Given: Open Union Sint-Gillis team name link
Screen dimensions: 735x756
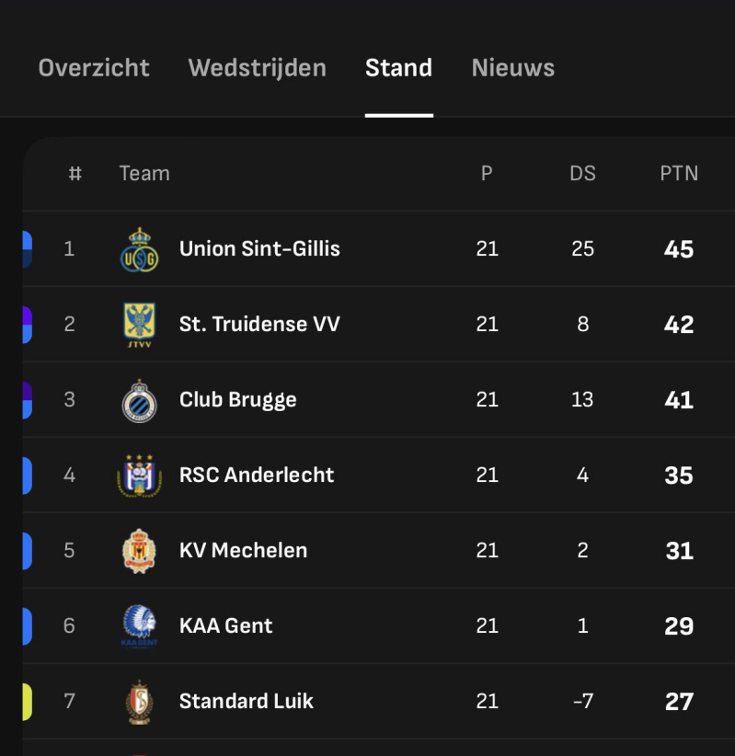Looking at the screenshot, I should tap(259, 249).
